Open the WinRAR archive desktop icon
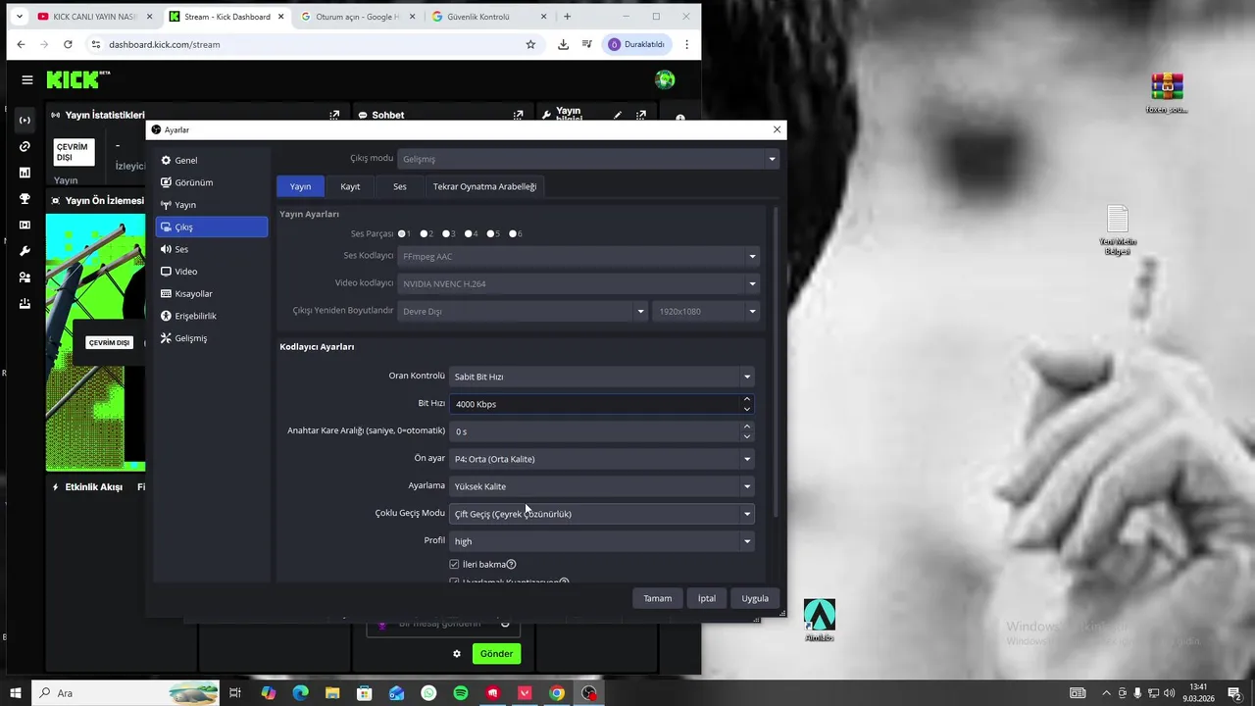1255x706 pixels. click(1167, 93)
